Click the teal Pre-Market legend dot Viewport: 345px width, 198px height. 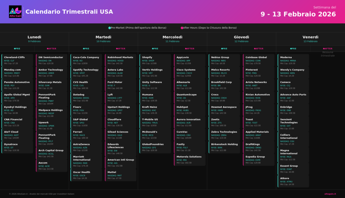pos(109,28)
